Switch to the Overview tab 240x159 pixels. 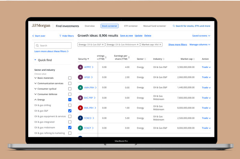click(90, 26)
